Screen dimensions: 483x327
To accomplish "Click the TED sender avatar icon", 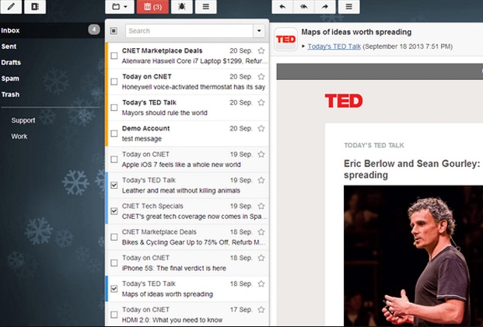I will (285, 39).
